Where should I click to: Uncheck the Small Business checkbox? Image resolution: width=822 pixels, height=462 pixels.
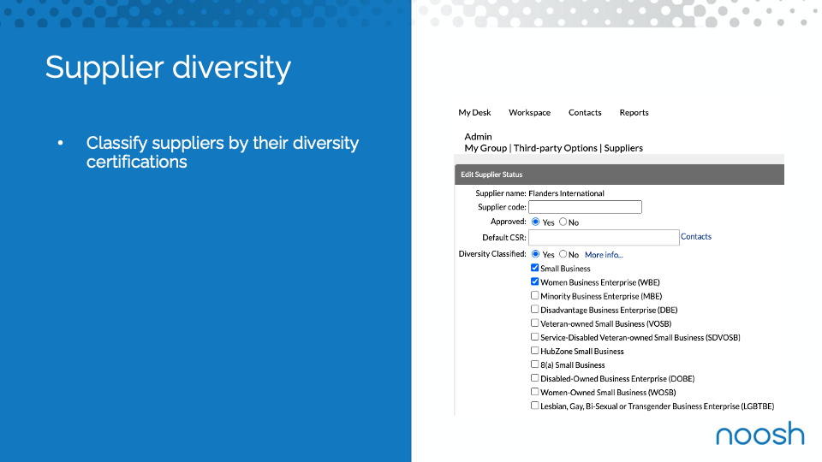click(534, 268)
